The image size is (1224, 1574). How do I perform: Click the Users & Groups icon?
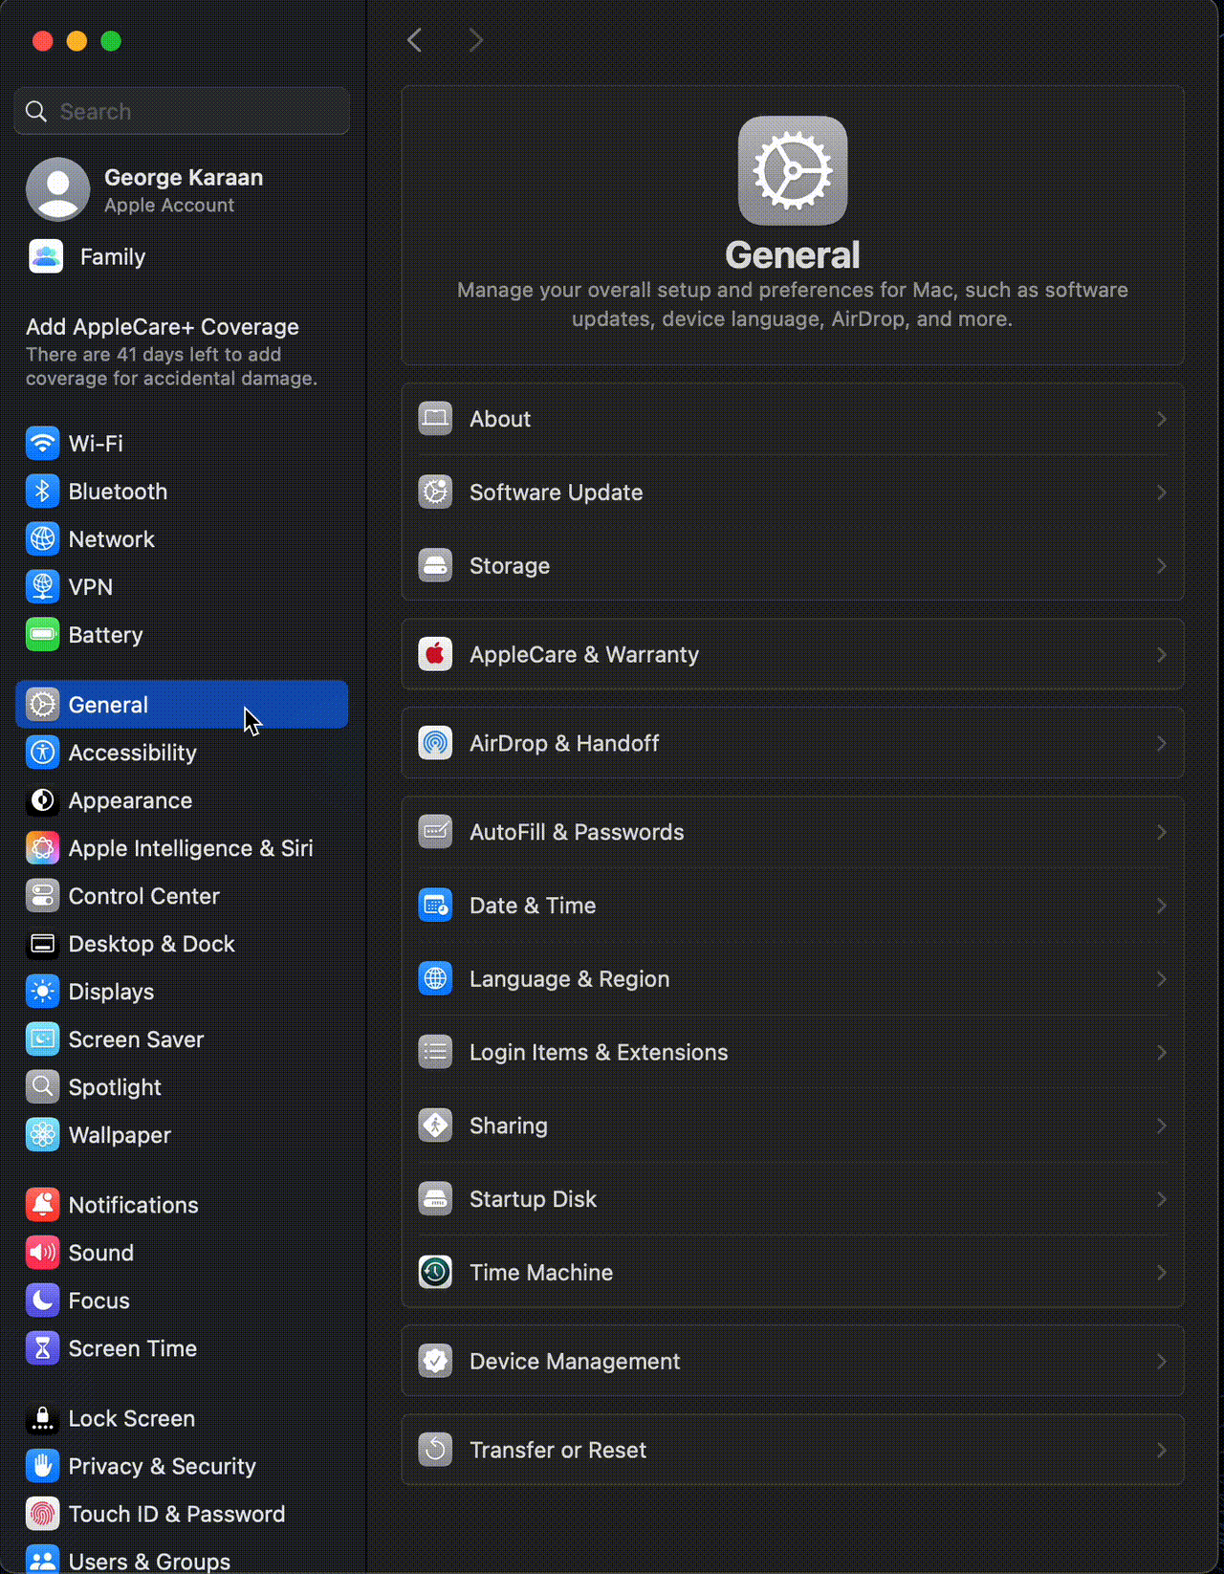(42, 1560)
